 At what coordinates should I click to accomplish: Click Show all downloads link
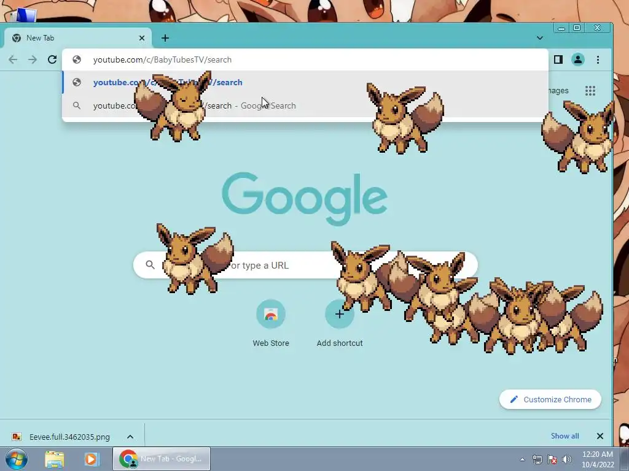coord(565,436)
